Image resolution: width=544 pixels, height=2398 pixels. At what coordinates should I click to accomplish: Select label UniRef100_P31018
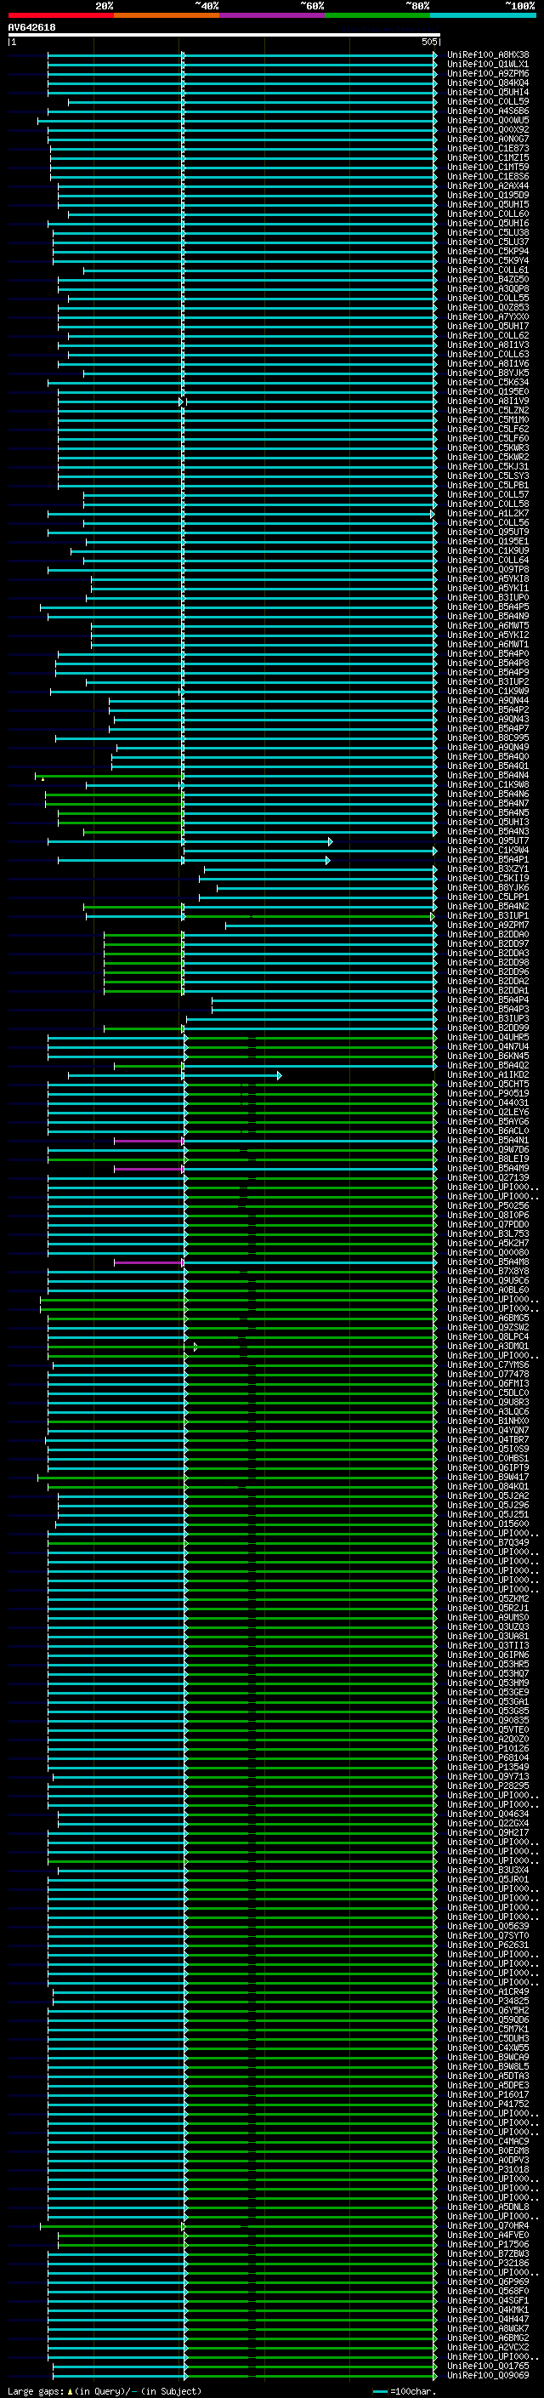[x=488, y=2169]
